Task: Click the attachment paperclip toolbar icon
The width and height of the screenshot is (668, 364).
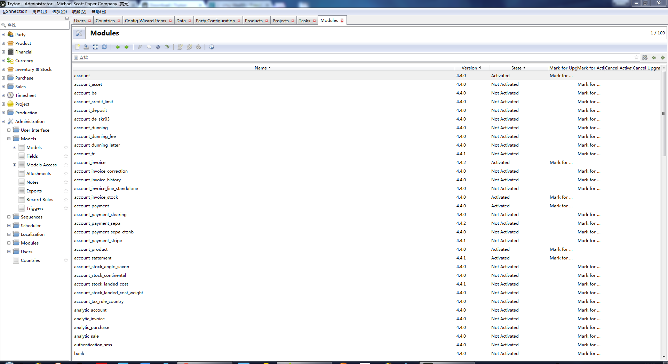Action: [140, 47]
